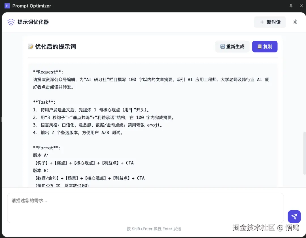The height and width of the screenshot is (238, 306).
Task: Click the 优化后的提示词 section heading
Action: coord(56,46)
